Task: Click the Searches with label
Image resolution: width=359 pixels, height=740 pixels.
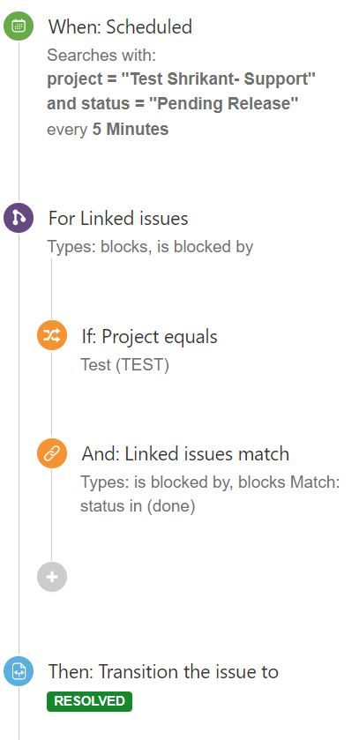Action: pyautogui.click(x=101, y=56)
